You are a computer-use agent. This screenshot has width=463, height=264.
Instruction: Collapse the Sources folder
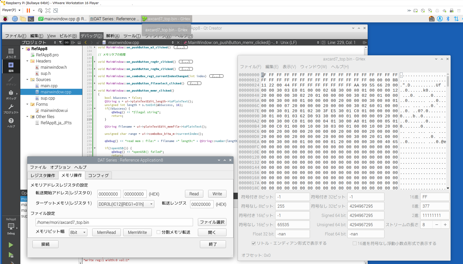point(27,80)
